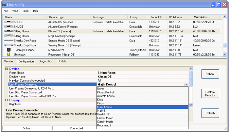Select Majik Kontrol from the preamp list
This screenshot has height=132, width=229.
(x=142, y=107)
